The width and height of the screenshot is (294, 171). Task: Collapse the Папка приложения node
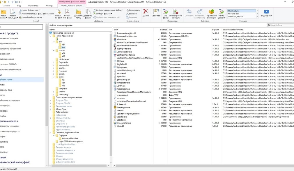point(50,36)
